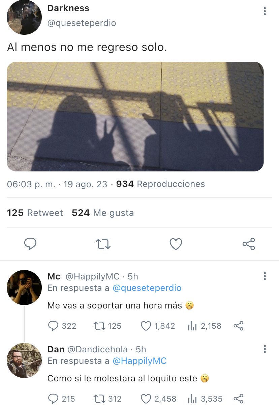Share the main tweet via the share icon
Screen dimensions: 279x405
(x=249, y=244)
